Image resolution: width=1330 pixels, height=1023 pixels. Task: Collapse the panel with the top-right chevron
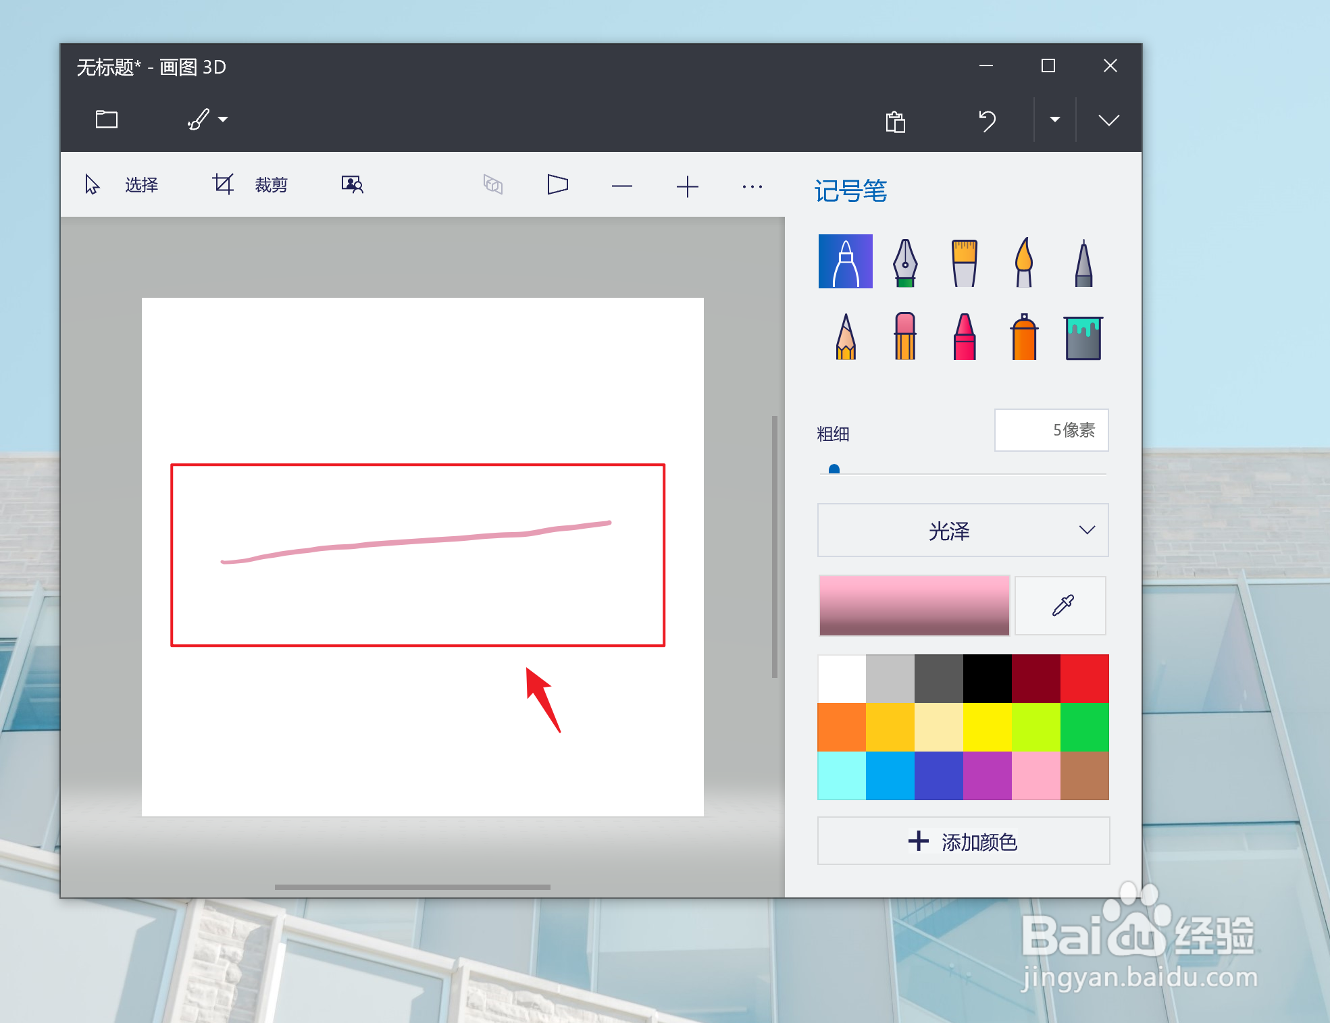[1108, 120]
